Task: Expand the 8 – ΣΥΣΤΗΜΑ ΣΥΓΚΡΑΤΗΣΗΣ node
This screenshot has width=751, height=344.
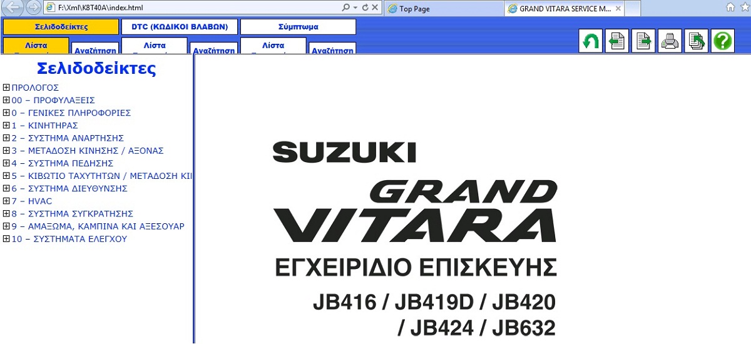Action: click(6, 213)
